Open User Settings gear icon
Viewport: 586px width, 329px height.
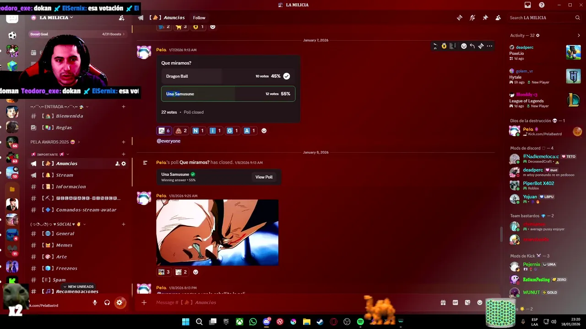tap(119, 302)
